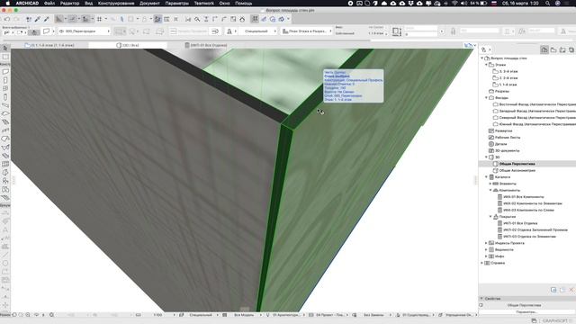Select the Marquee tool in toolbox
This screenshot has width=576, height=324.
[x=5, y=57]
